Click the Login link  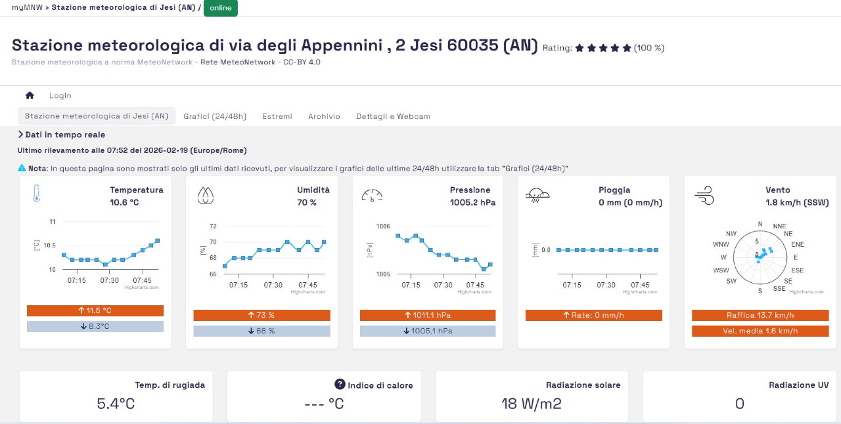60,95
